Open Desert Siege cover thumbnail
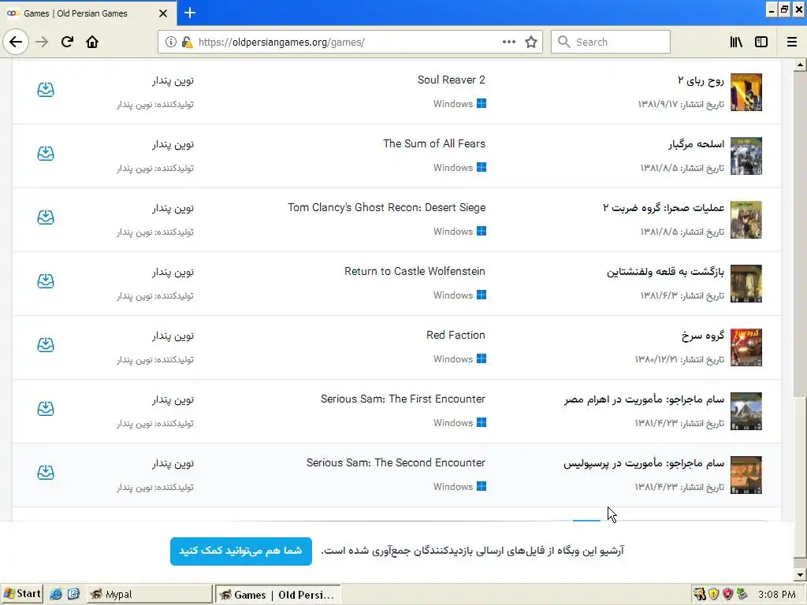This screenshot has height=605, width=807. point(746,220)
